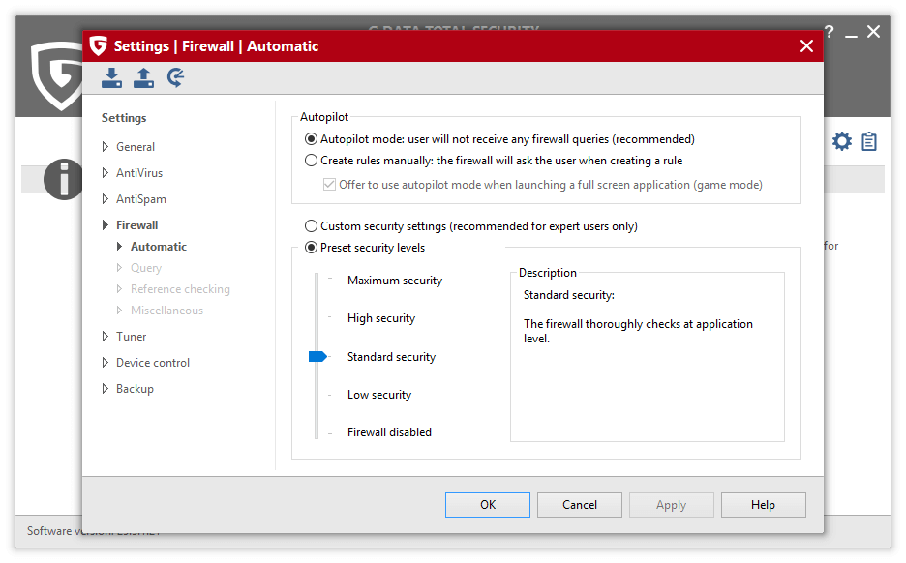Click the reset settings arrow icon

(175, 78)
